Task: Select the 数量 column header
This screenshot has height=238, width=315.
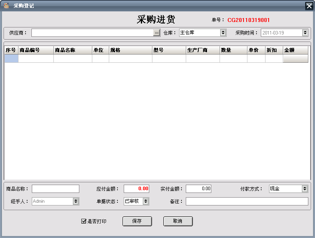Action: 233,50
